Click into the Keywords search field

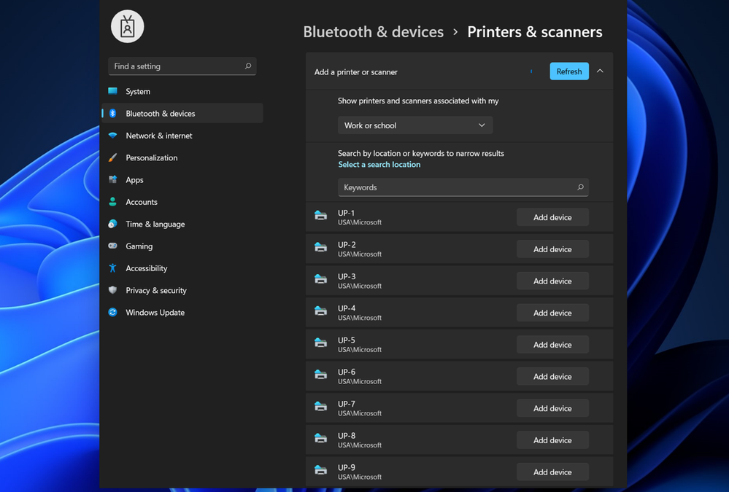point(463,187)
